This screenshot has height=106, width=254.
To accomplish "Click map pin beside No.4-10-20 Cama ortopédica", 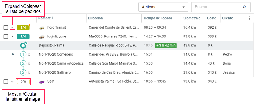I will (29, 63).
